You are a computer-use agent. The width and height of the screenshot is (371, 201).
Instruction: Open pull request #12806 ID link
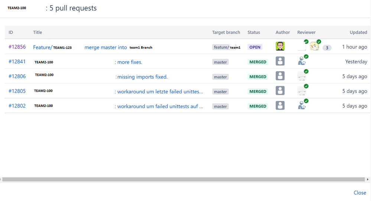[17, 76]
